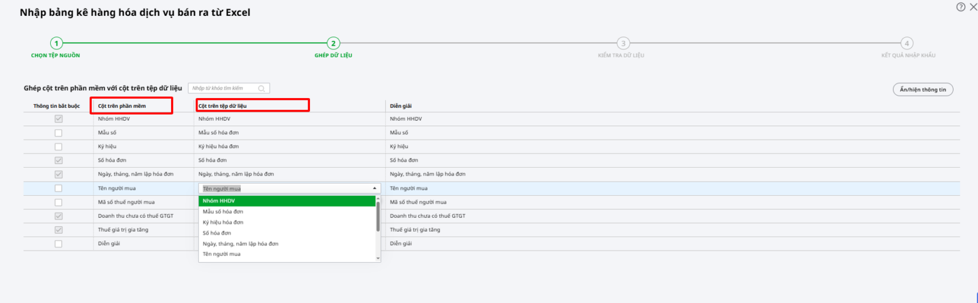Click the Cột trên tệp dữ liệu column header
The image size is (978, 303).
pyautogui.click(x=222, y=106)
